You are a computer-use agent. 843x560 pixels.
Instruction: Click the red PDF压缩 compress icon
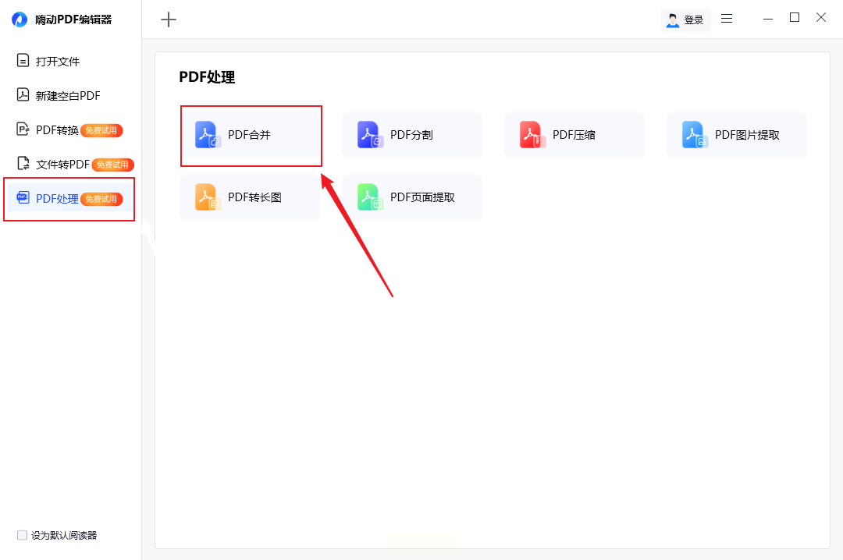[x=533, y=134]
